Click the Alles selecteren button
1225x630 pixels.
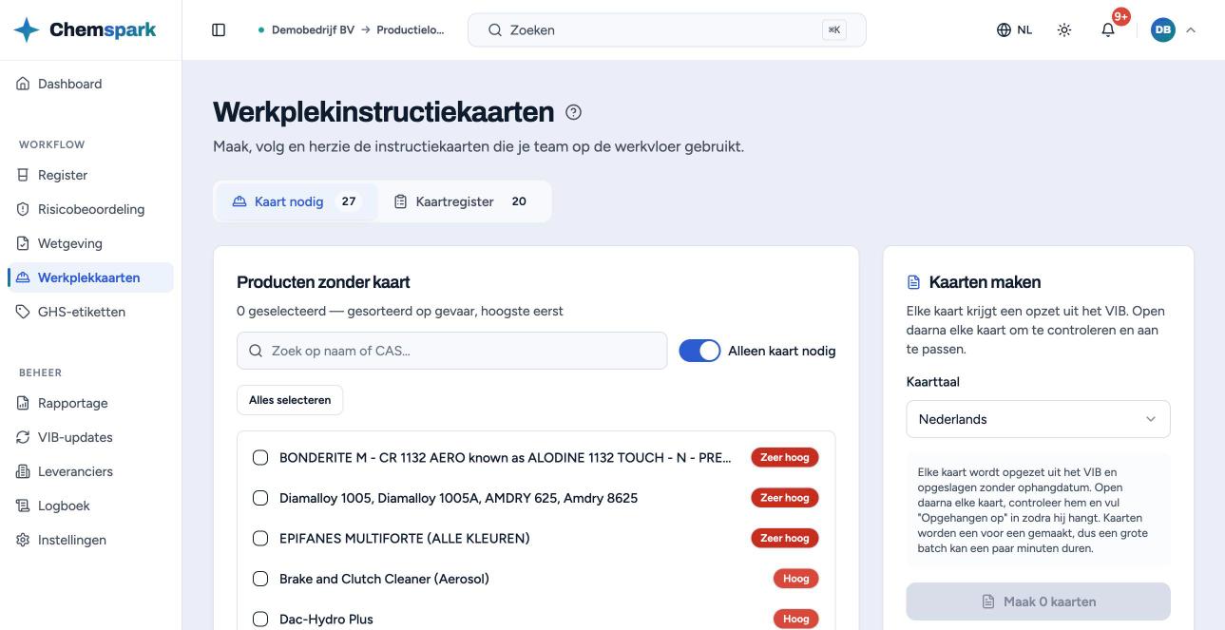(290, 400)
